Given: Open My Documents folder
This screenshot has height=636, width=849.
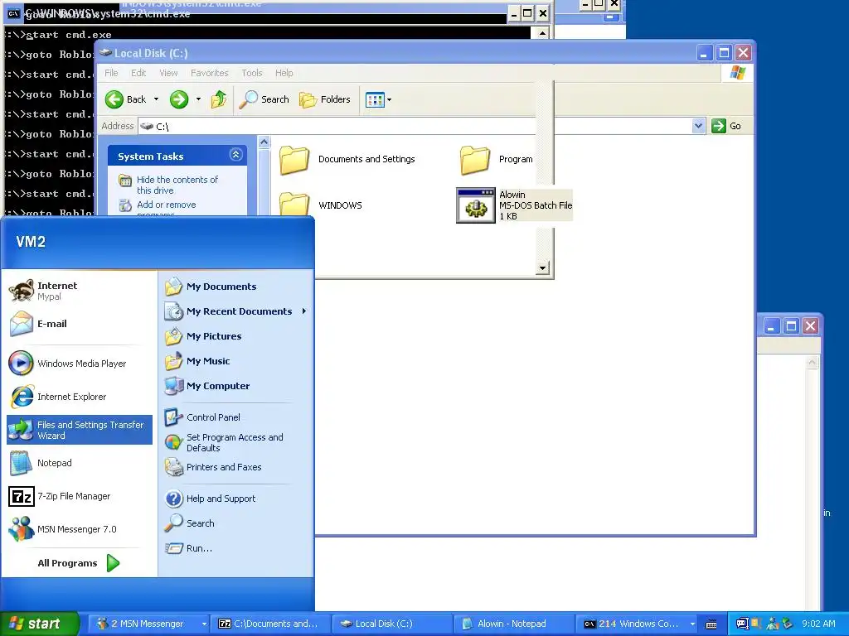Looking at the screenshot, I should coord(236,287).
